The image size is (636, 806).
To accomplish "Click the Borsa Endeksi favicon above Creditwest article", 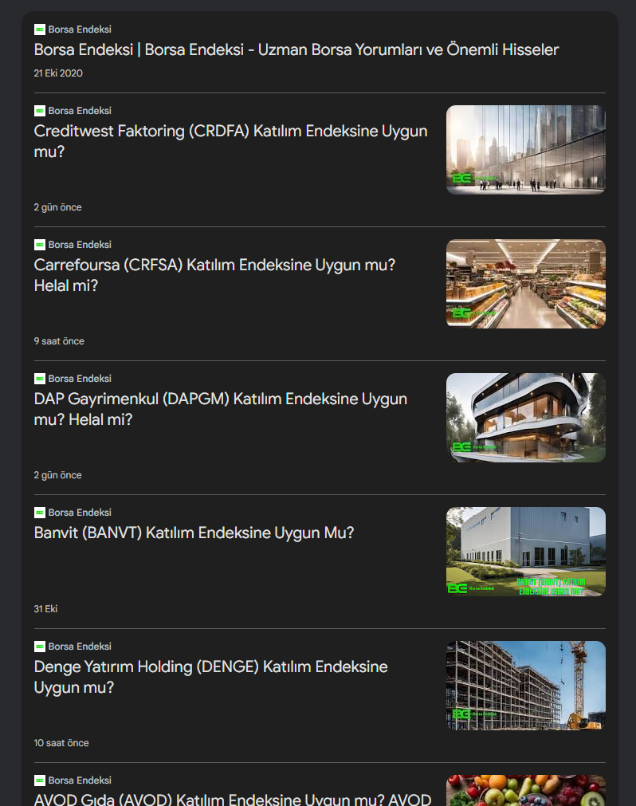I will pyautogui.click(x=40, y=111).
